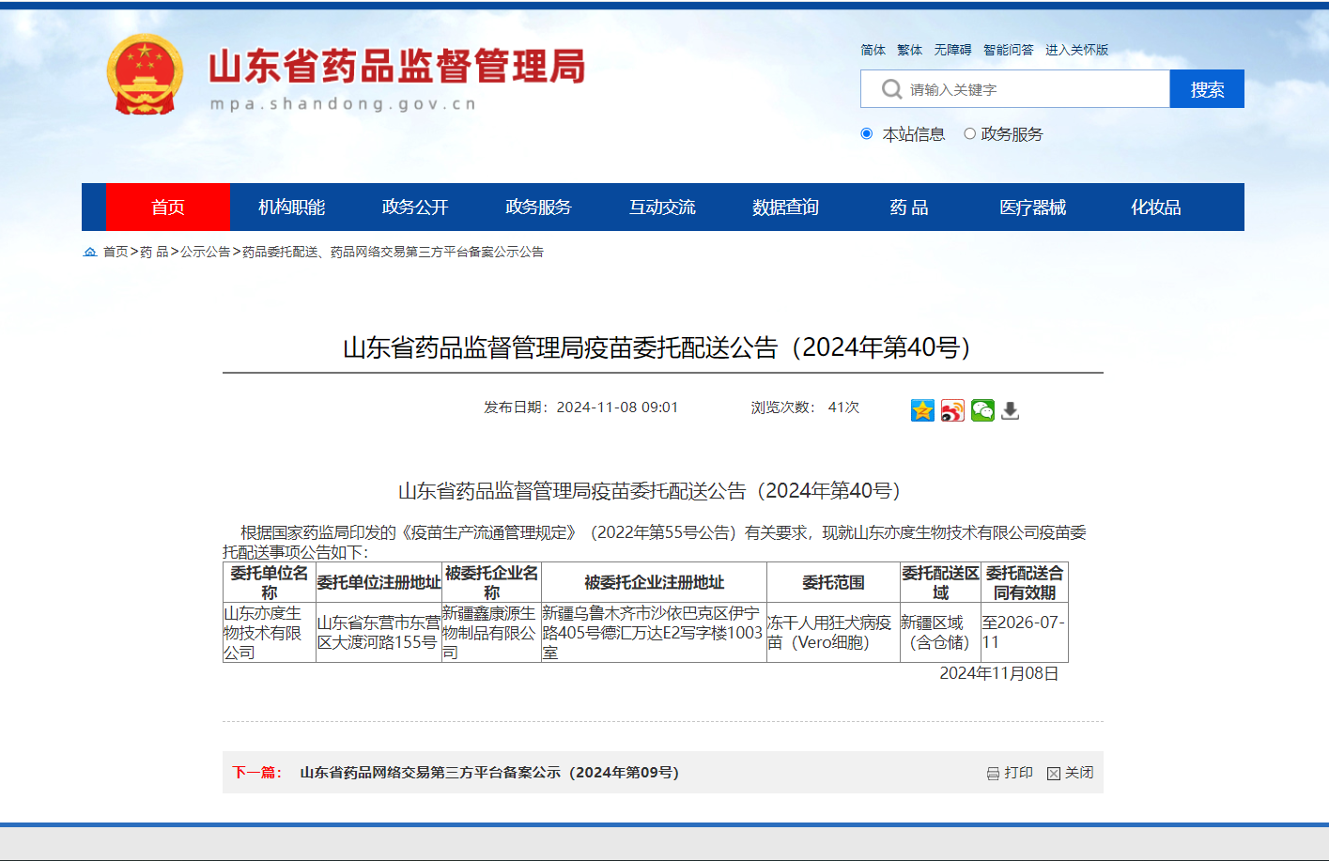Click the print (打印) icon at the bottom

click(1011, 773)
